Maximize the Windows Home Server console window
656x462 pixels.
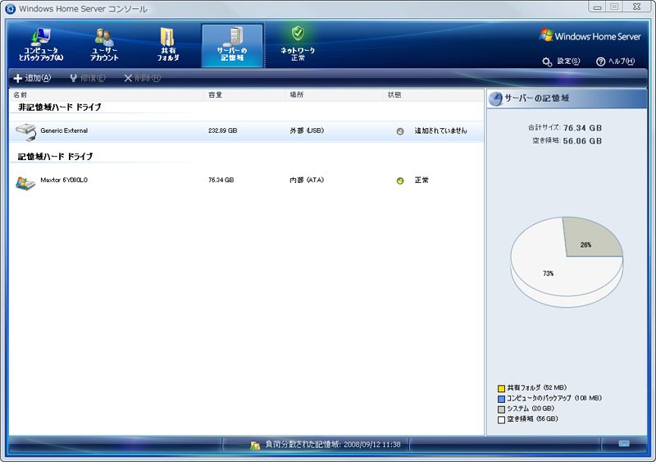[613, 7]
